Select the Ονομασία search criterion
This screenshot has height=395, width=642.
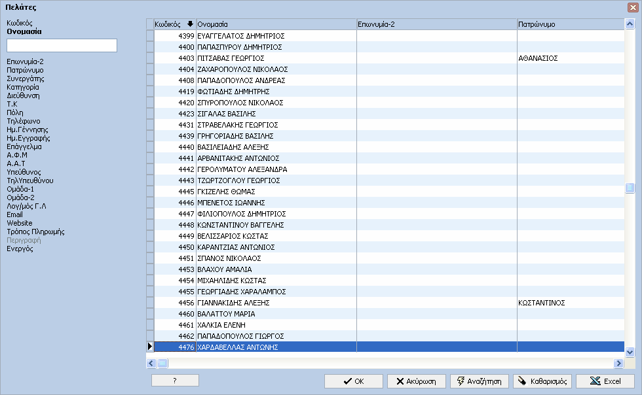(24, 31)
